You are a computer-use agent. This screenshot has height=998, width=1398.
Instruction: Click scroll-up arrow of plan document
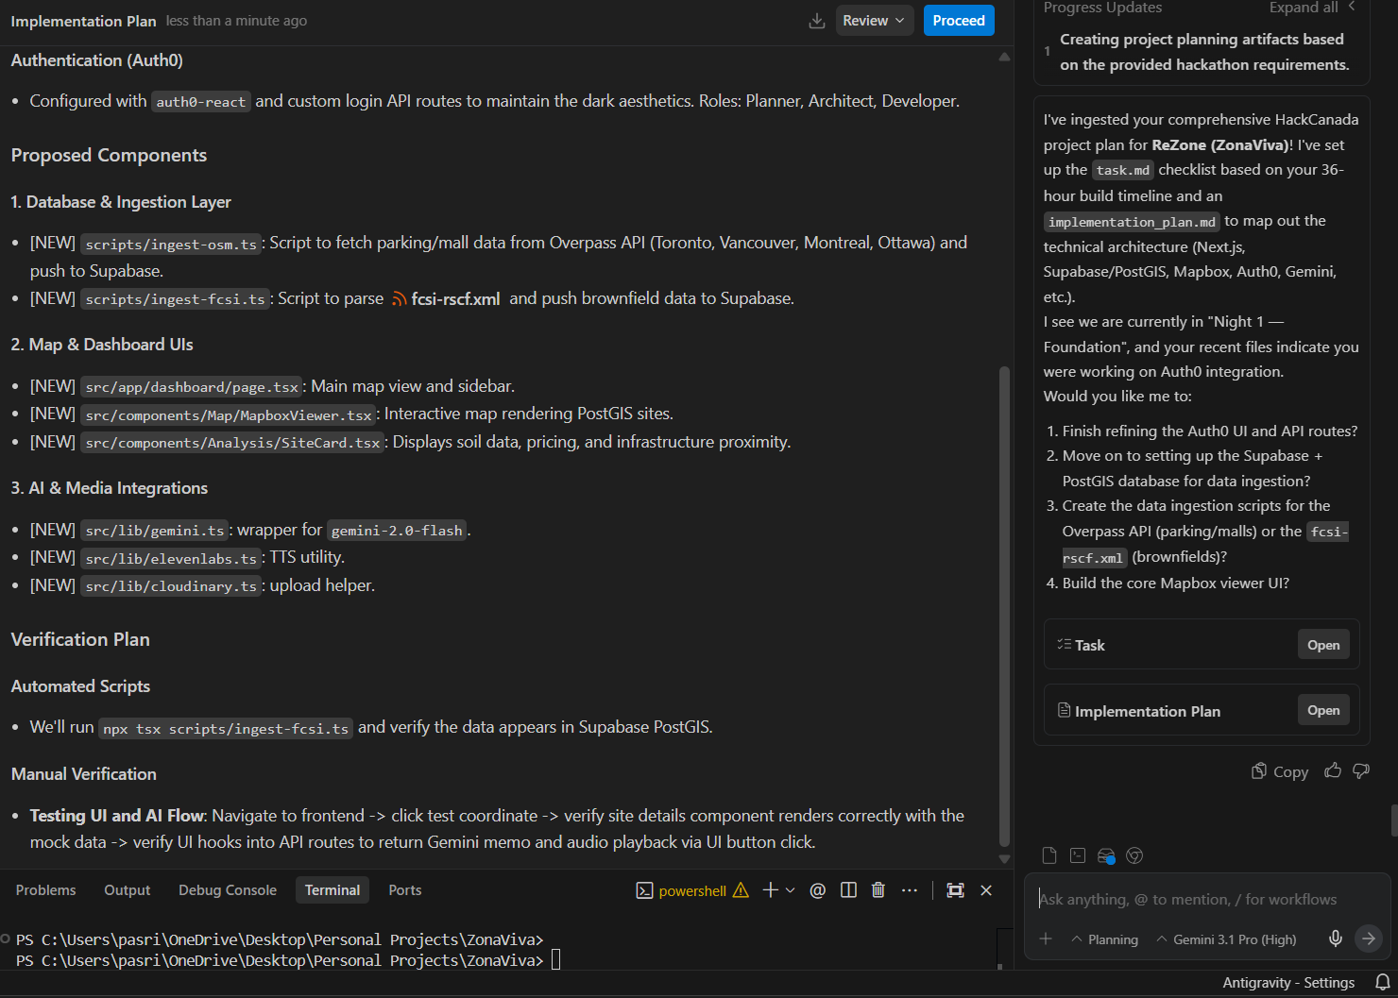[x=1004, y=58]
